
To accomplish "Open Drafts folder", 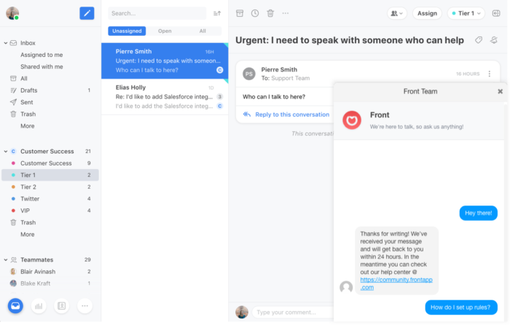I will point(28,90).
